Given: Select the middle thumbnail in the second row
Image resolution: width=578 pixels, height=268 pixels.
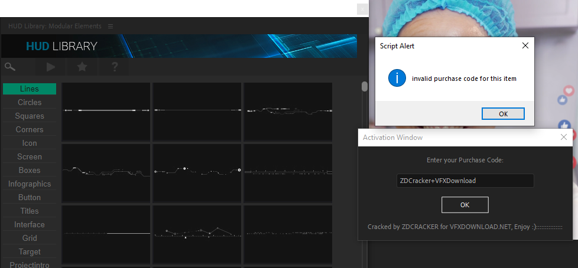Looking at the screenshot, I should point(197,172).
